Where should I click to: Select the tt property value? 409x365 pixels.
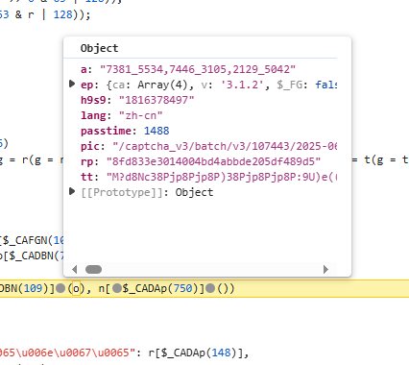point(222,177)
